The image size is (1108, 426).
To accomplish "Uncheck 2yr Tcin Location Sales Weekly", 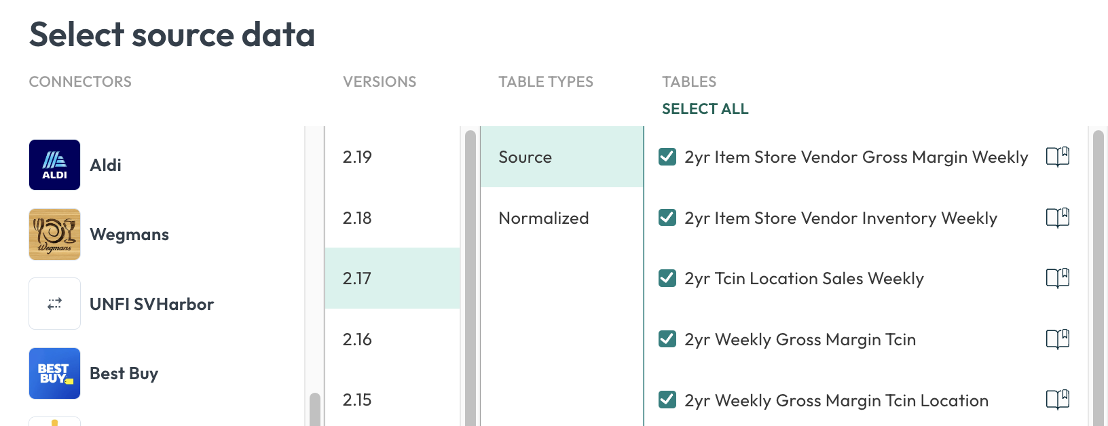I will 667,278.
